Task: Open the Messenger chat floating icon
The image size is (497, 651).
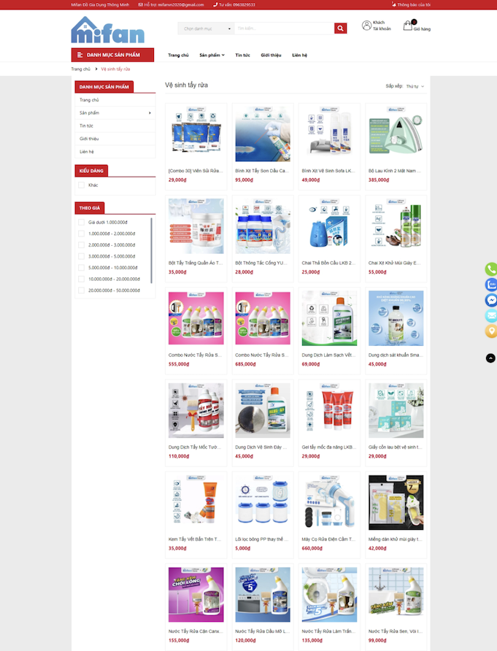Action: [491, 300]
